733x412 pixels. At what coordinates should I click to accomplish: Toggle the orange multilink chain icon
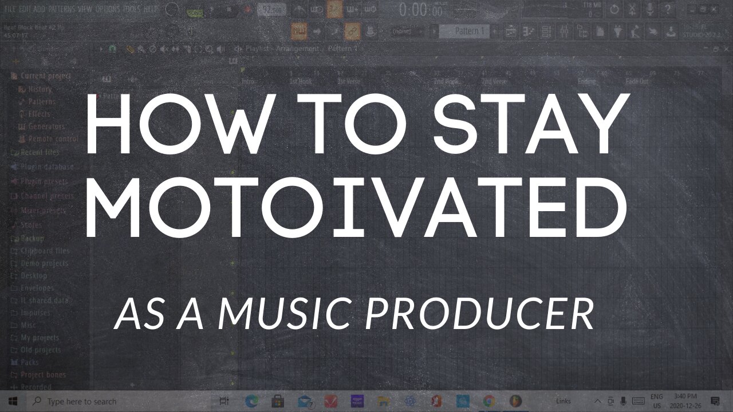(x=352, y=31)
